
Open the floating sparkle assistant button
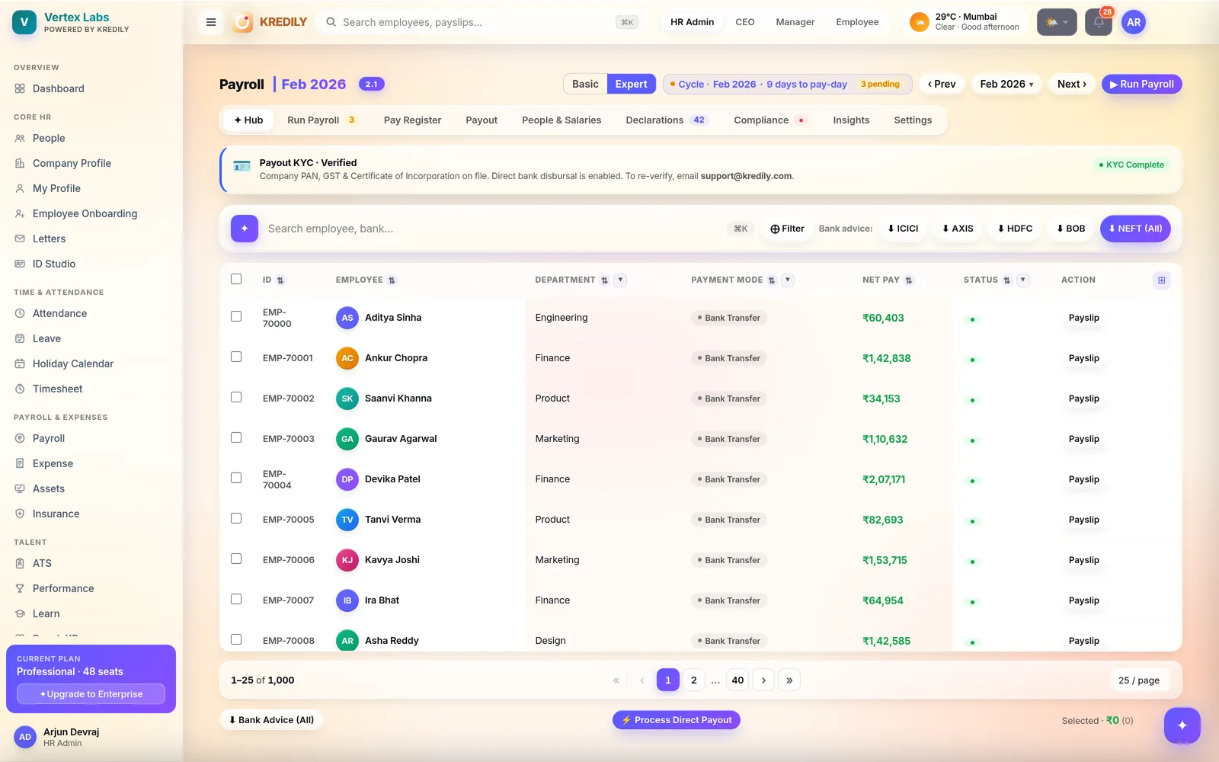point(1182,725)
